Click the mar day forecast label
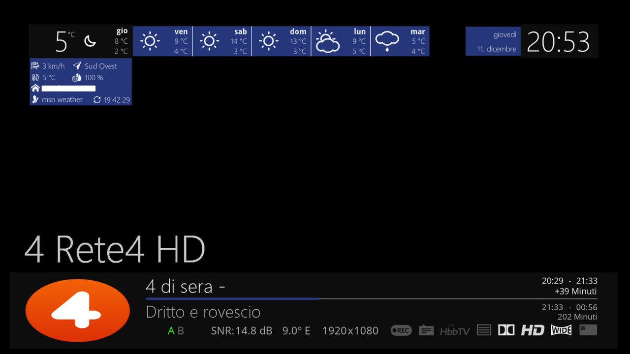 (418, 31)
